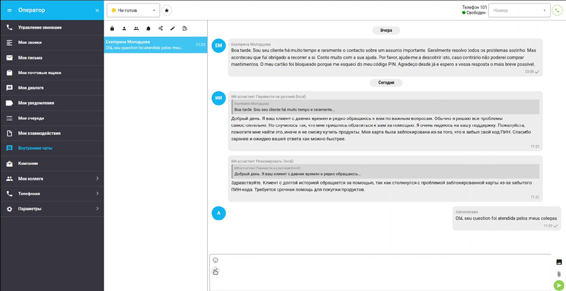Click the single person icon in chat toolbar
This screenshot has height=291, width=566.
pos(124,28)
